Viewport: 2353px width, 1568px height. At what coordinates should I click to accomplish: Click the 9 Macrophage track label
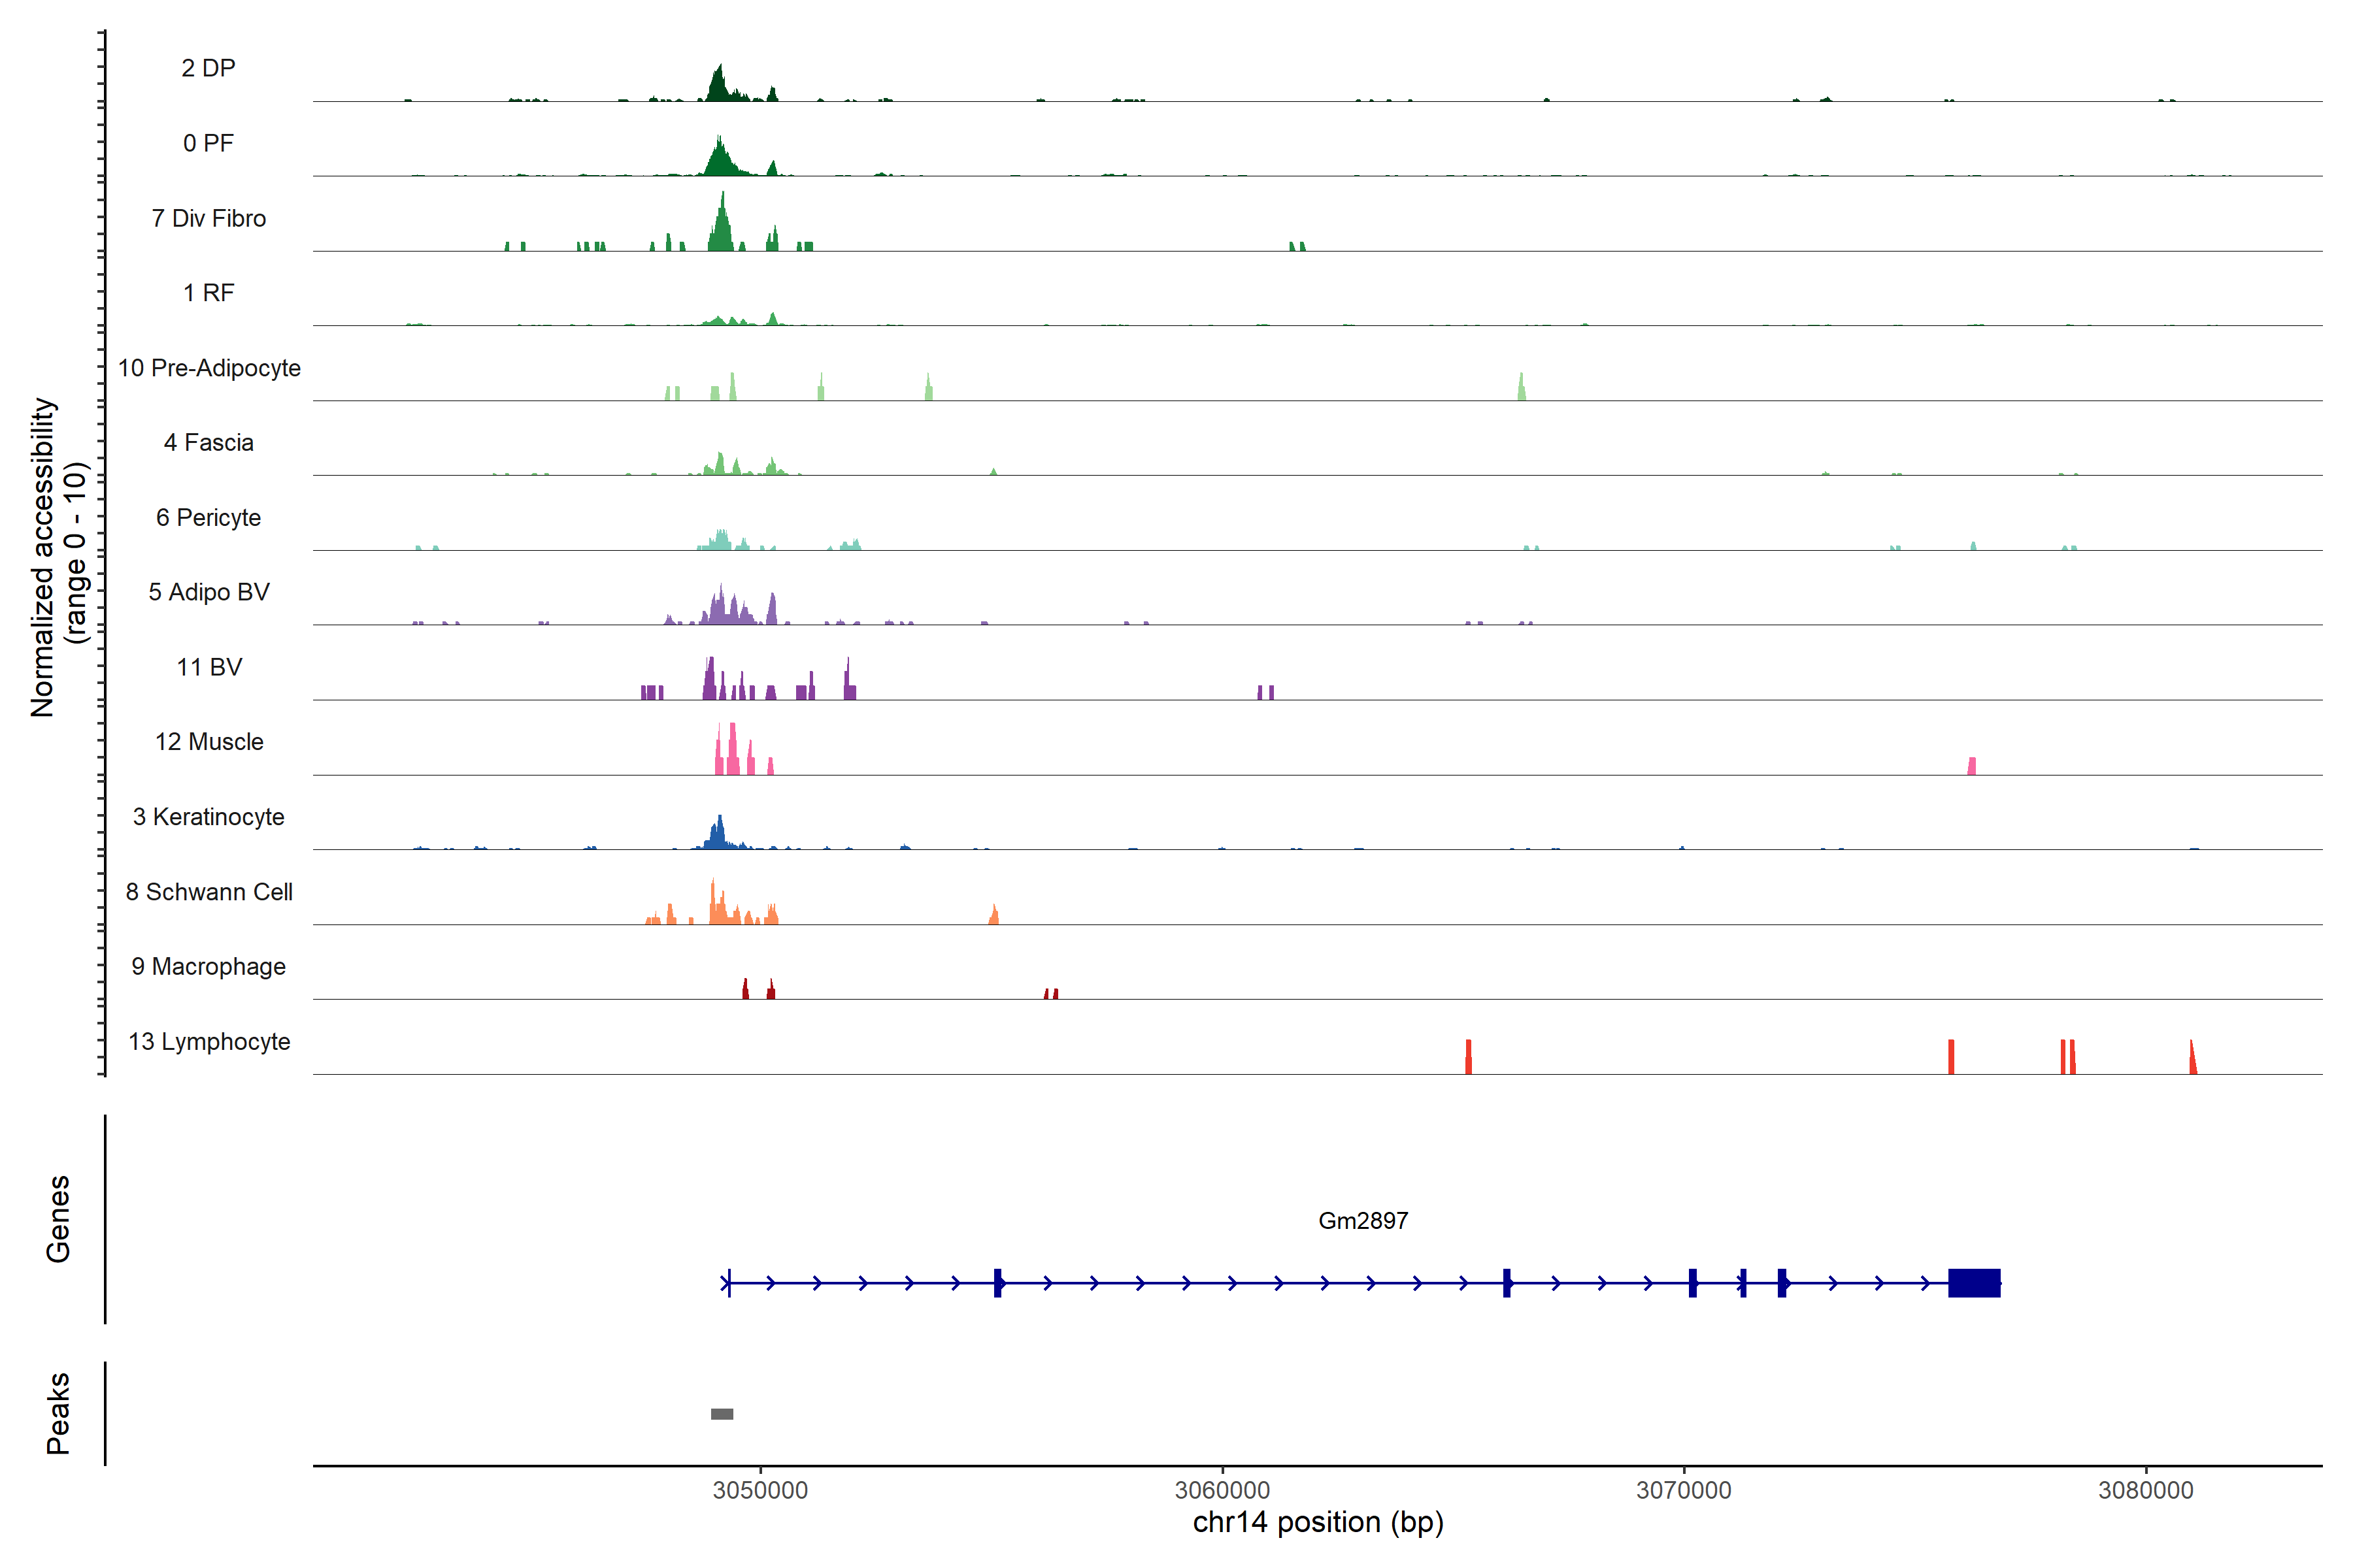pyautogui.click(x=208, y=966)
